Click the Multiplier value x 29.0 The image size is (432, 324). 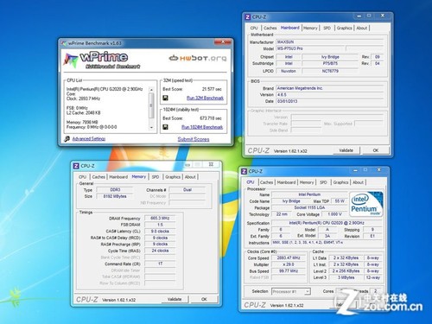(289, 264)
